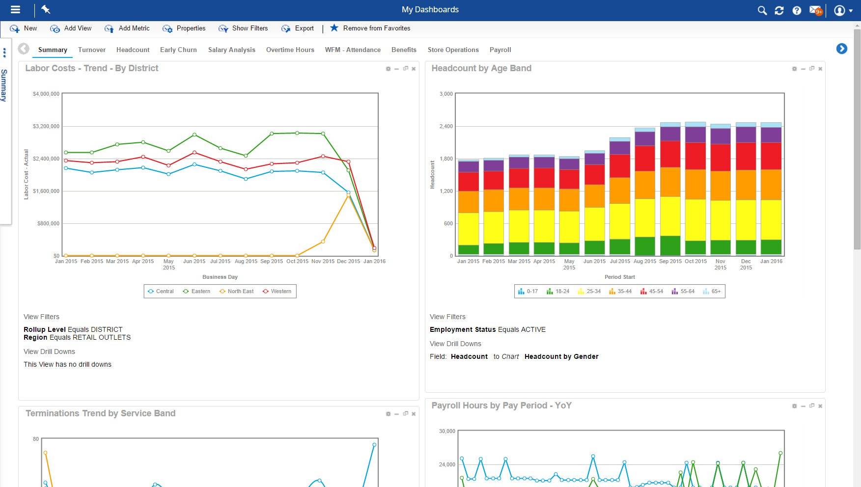Open the Headcount by Gender drill down link
This screenshot has width=861, height=487.
pyautogui.click(x=561, y=356)
